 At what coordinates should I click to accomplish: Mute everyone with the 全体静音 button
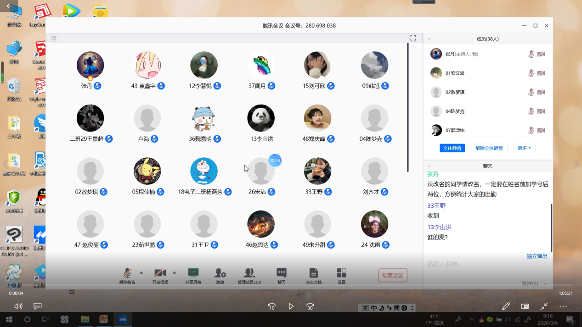452,148
